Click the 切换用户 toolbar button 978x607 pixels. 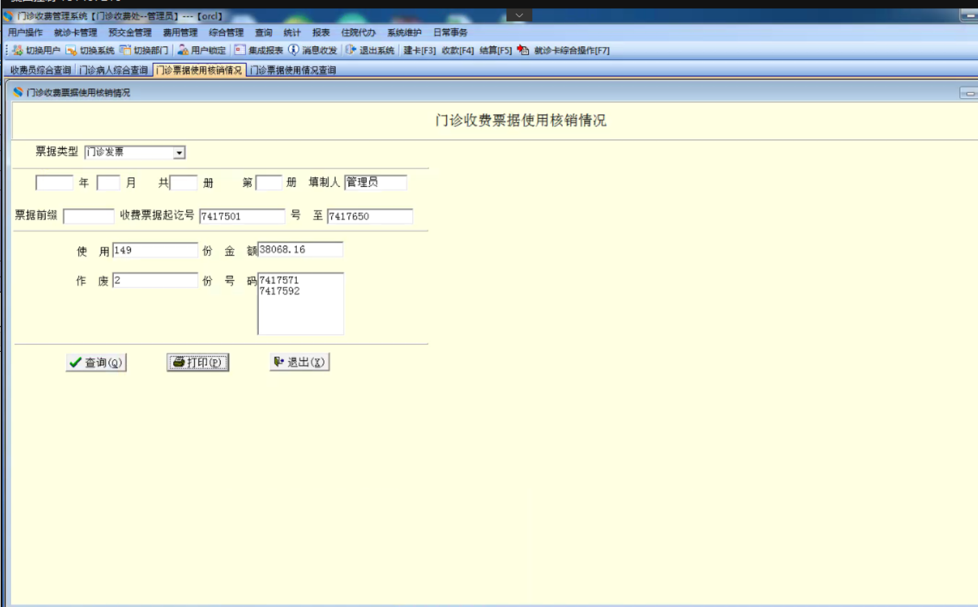tap(37, 50)
